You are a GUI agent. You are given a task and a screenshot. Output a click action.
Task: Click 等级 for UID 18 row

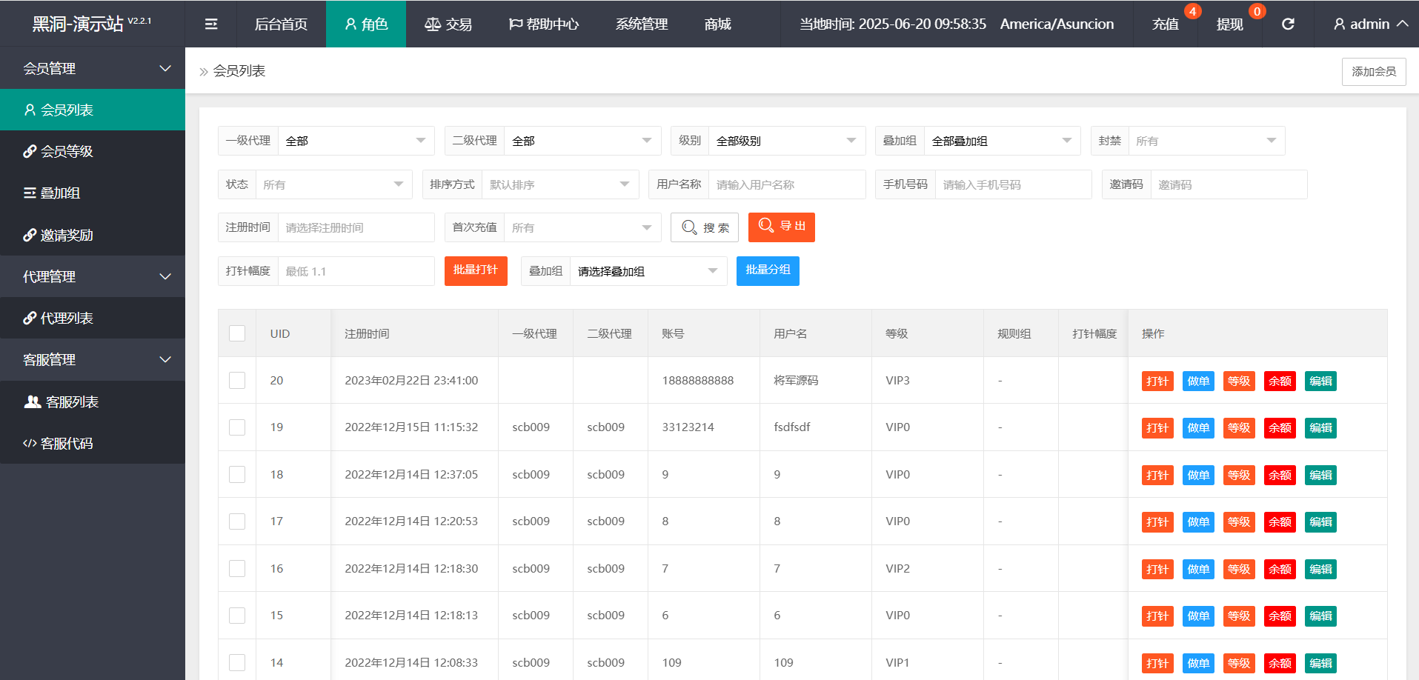(1239, 475)
